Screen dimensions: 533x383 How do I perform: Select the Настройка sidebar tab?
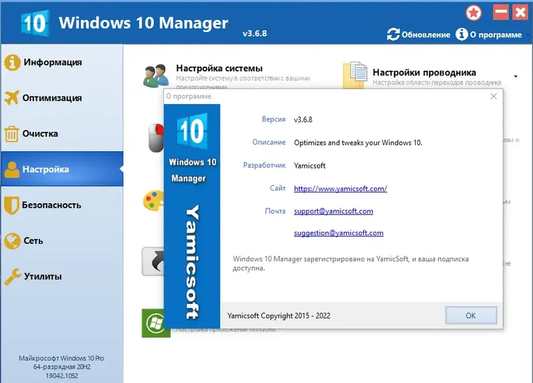62,169
